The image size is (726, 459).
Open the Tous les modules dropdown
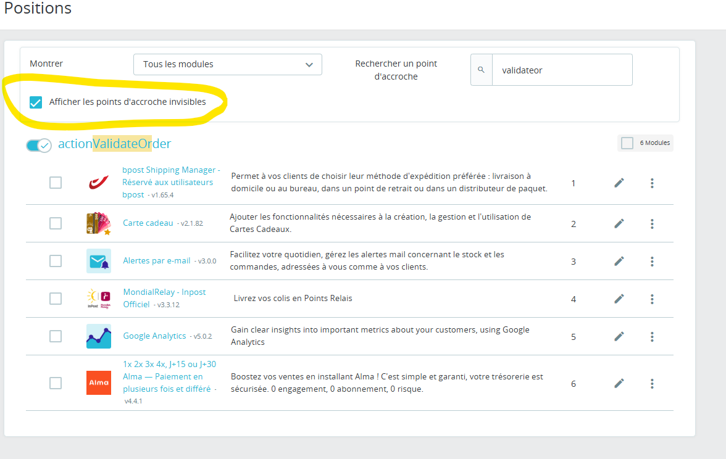click(227, 64)
